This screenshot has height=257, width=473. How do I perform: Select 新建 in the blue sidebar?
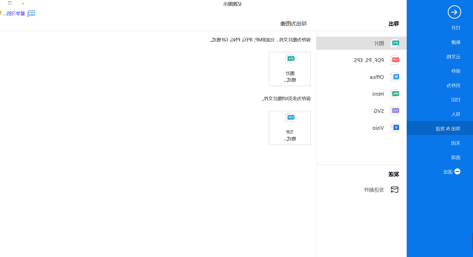[456, 42]
